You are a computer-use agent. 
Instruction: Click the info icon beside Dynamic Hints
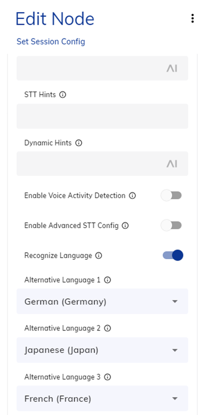pos(78,143)
